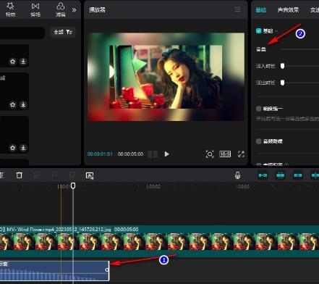Click the total duration 00:00:05:00 in the player
This screenshot has width=319, height=284.
(130, 154)
